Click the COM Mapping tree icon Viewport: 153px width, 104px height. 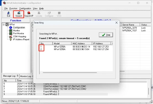tap(11, 36)
